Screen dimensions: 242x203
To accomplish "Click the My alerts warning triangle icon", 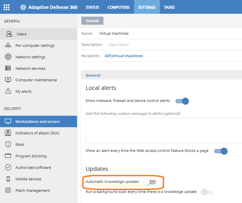I will point(8,91).
